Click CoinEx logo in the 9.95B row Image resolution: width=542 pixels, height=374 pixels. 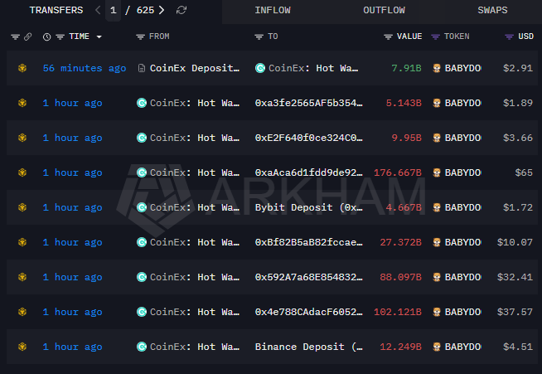tap(142, 138)
